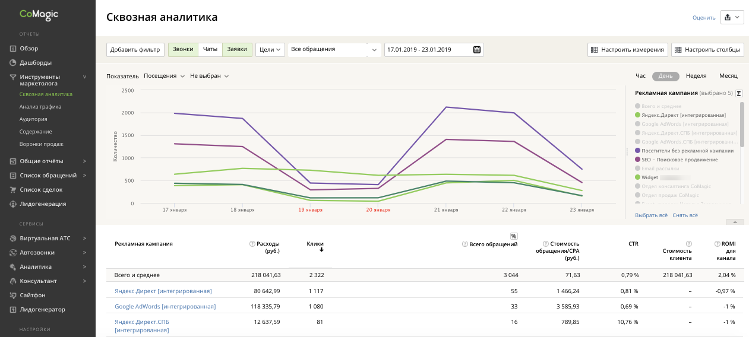Click the sigma summary icon in legend
The width and height of the screenshot is (749, 337).
[739, 93]
